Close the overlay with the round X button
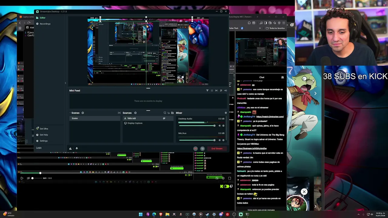The width and height of the screenshot is (388, 218). click(x=304, y=192)
